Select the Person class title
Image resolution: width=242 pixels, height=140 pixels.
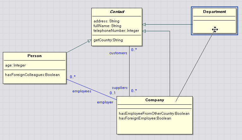(x=34, y=56)
